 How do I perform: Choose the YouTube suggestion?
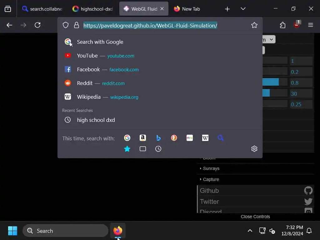click(160, 56)
